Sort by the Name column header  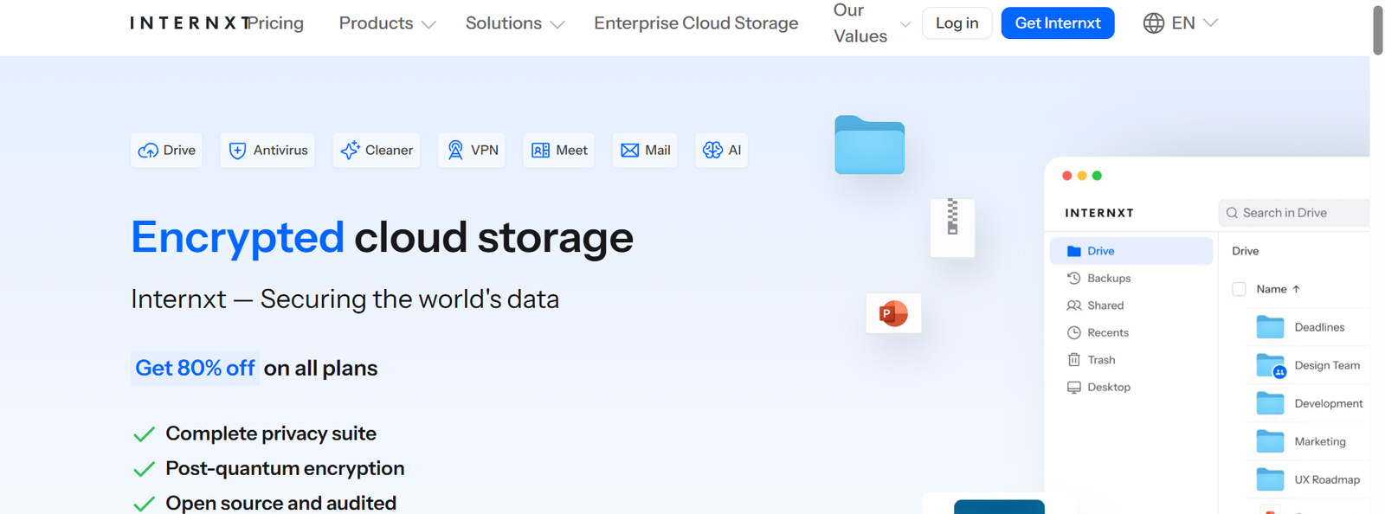1272,289
